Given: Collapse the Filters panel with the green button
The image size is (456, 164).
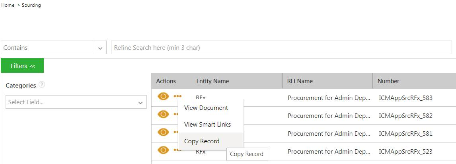Looking at the screenshot, I should (x=22, y=66).
